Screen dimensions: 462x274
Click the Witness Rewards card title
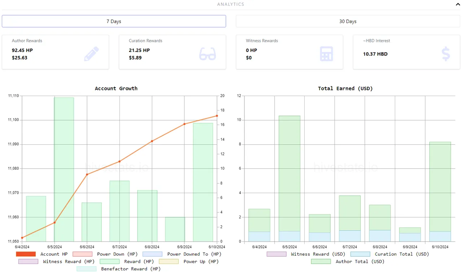[x=262, y=41]
